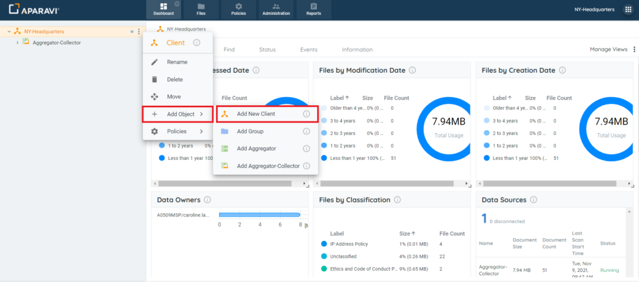The height and width of the screenshot is (282, 639).
Task: Click info icon next to Add New Client
Action: 306,115
